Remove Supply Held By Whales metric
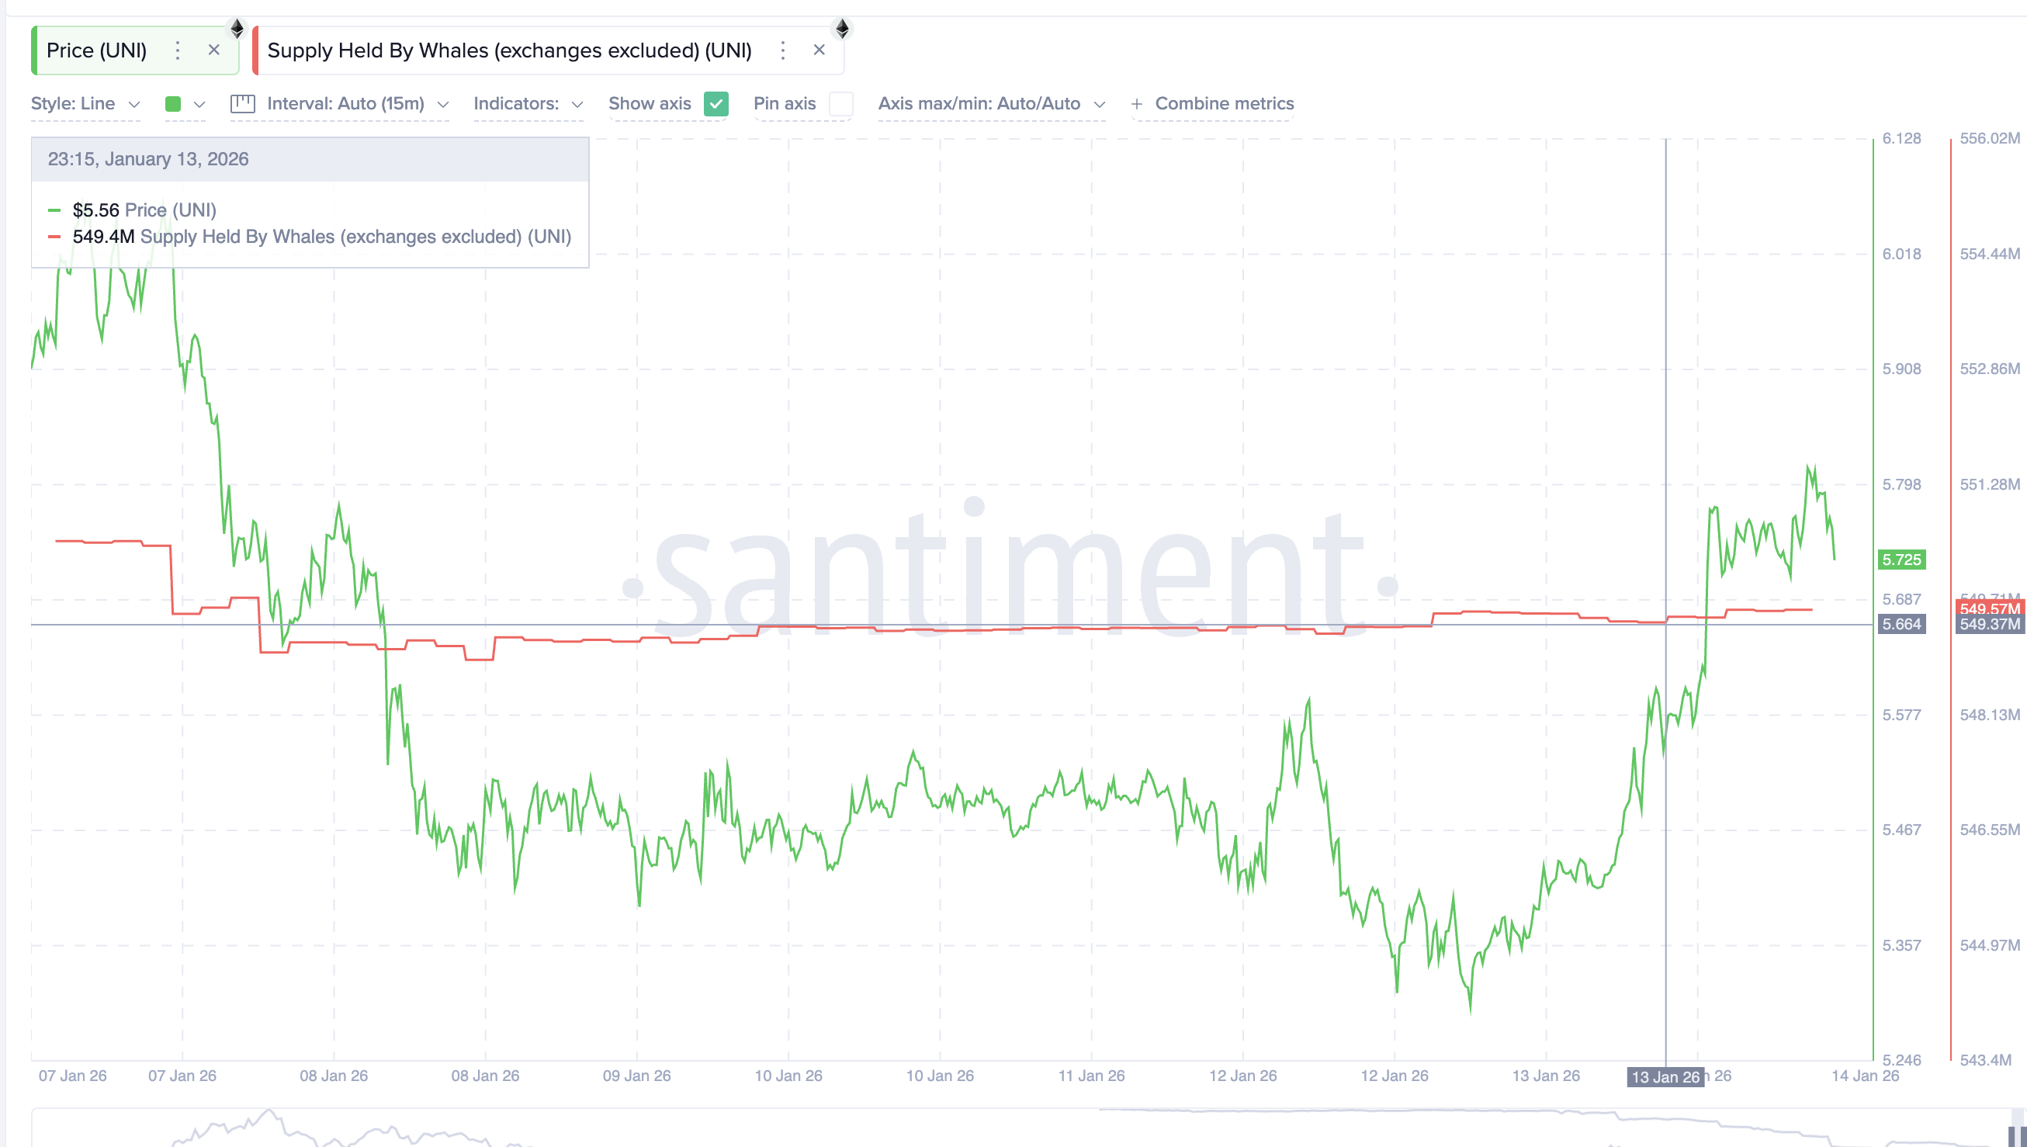 (x=819, y=50)
